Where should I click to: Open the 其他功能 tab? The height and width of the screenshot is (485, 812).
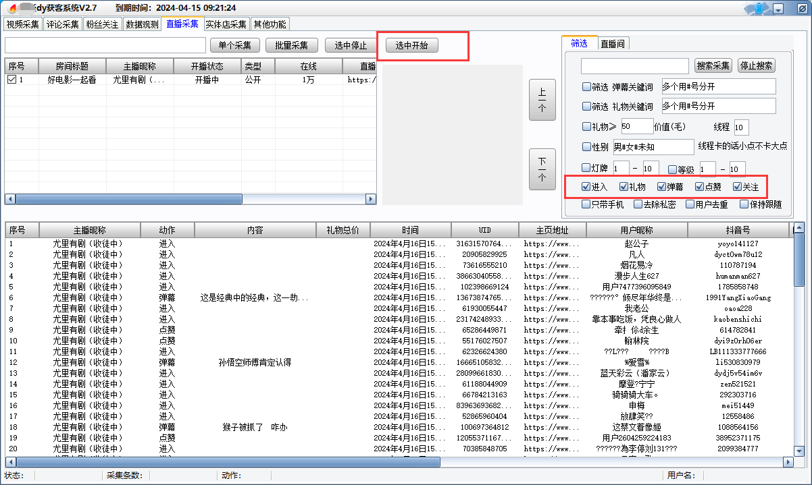(270, 24)
